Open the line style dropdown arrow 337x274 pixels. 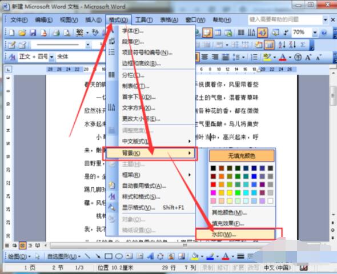(88, 45)
